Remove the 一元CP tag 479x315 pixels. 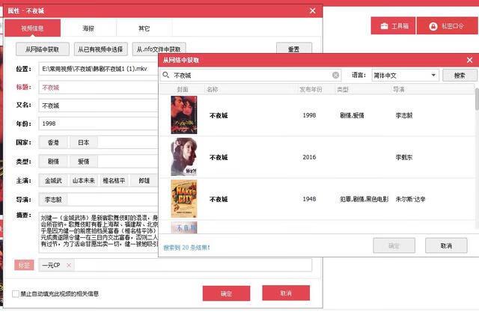[x=69, y=265]
